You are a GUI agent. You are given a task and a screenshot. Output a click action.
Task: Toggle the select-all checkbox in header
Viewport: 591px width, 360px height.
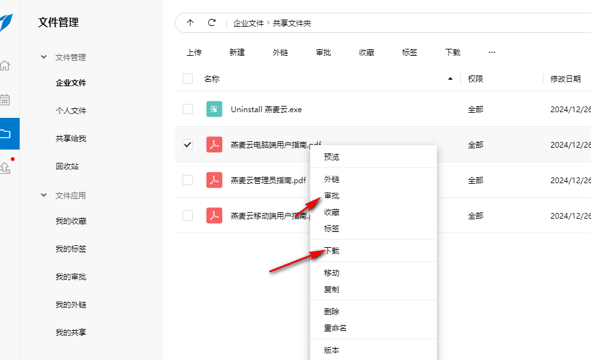tap(188, 79)
